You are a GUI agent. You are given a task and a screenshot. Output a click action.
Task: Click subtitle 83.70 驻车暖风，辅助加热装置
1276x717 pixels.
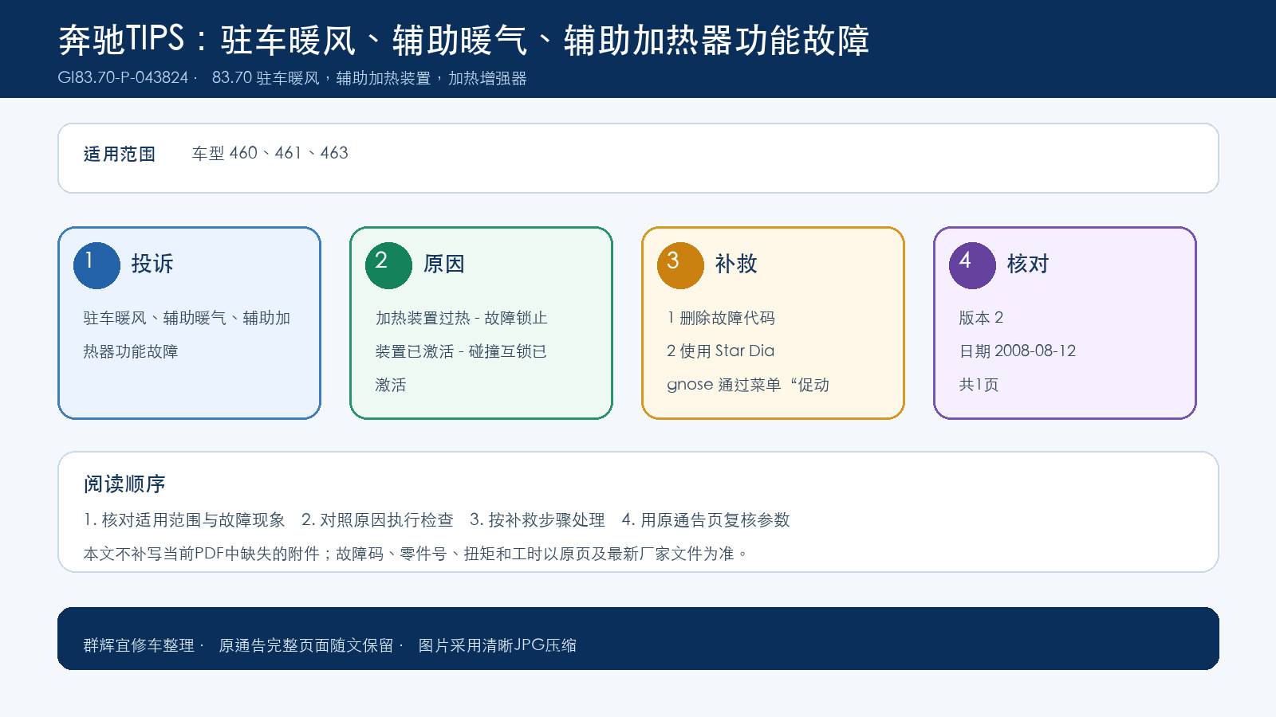click(321, 78)
